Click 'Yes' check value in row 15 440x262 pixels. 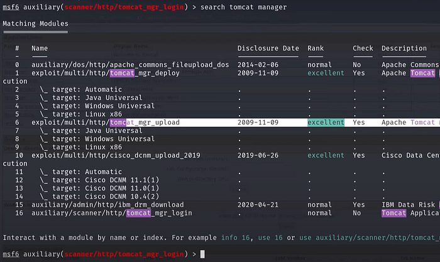(359, 205)
